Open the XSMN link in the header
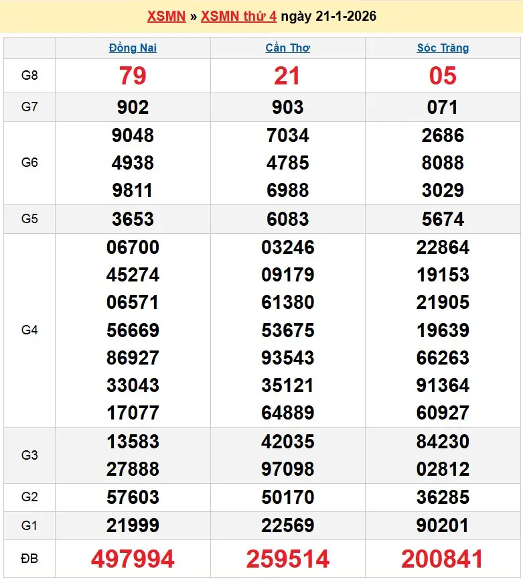 coord(166,16)
